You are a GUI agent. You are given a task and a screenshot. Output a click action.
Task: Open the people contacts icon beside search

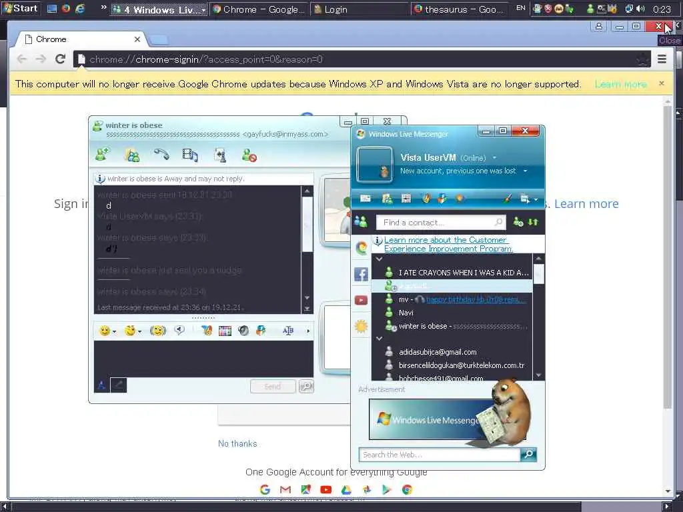point(361,221)
